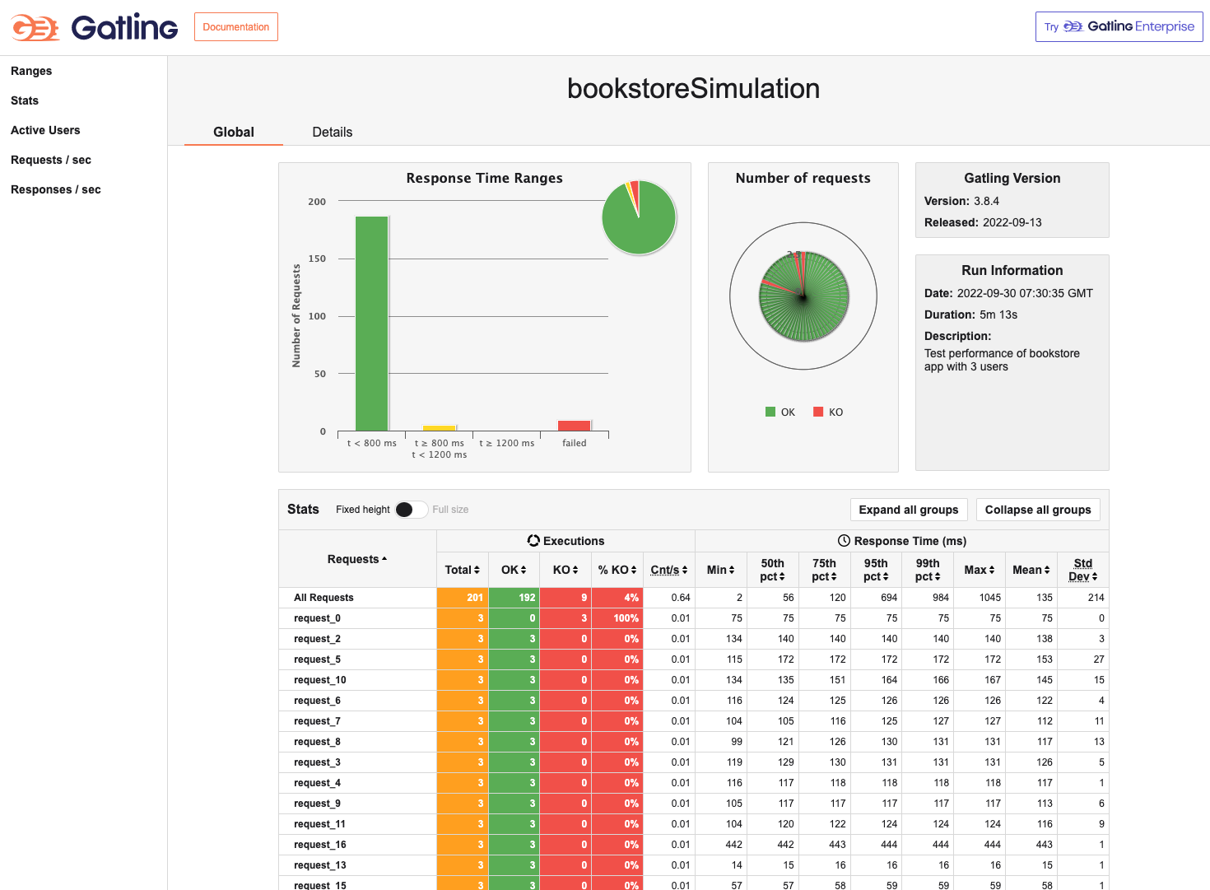
Task: Select the All Requests row label
Action: point(323,598)
